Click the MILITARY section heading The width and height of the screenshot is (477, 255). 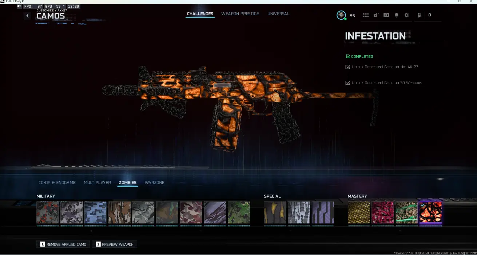coord(45,196)
